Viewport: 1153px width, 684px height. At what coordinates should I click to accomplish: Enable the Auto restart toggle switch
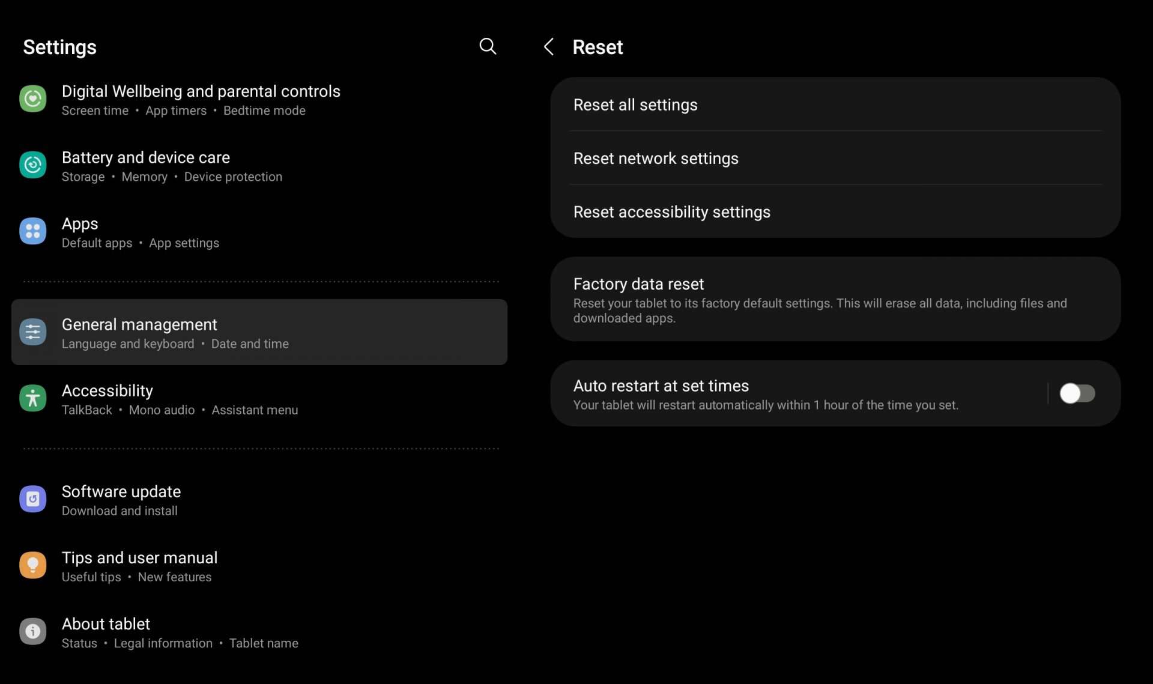[x=1077, y=393]
